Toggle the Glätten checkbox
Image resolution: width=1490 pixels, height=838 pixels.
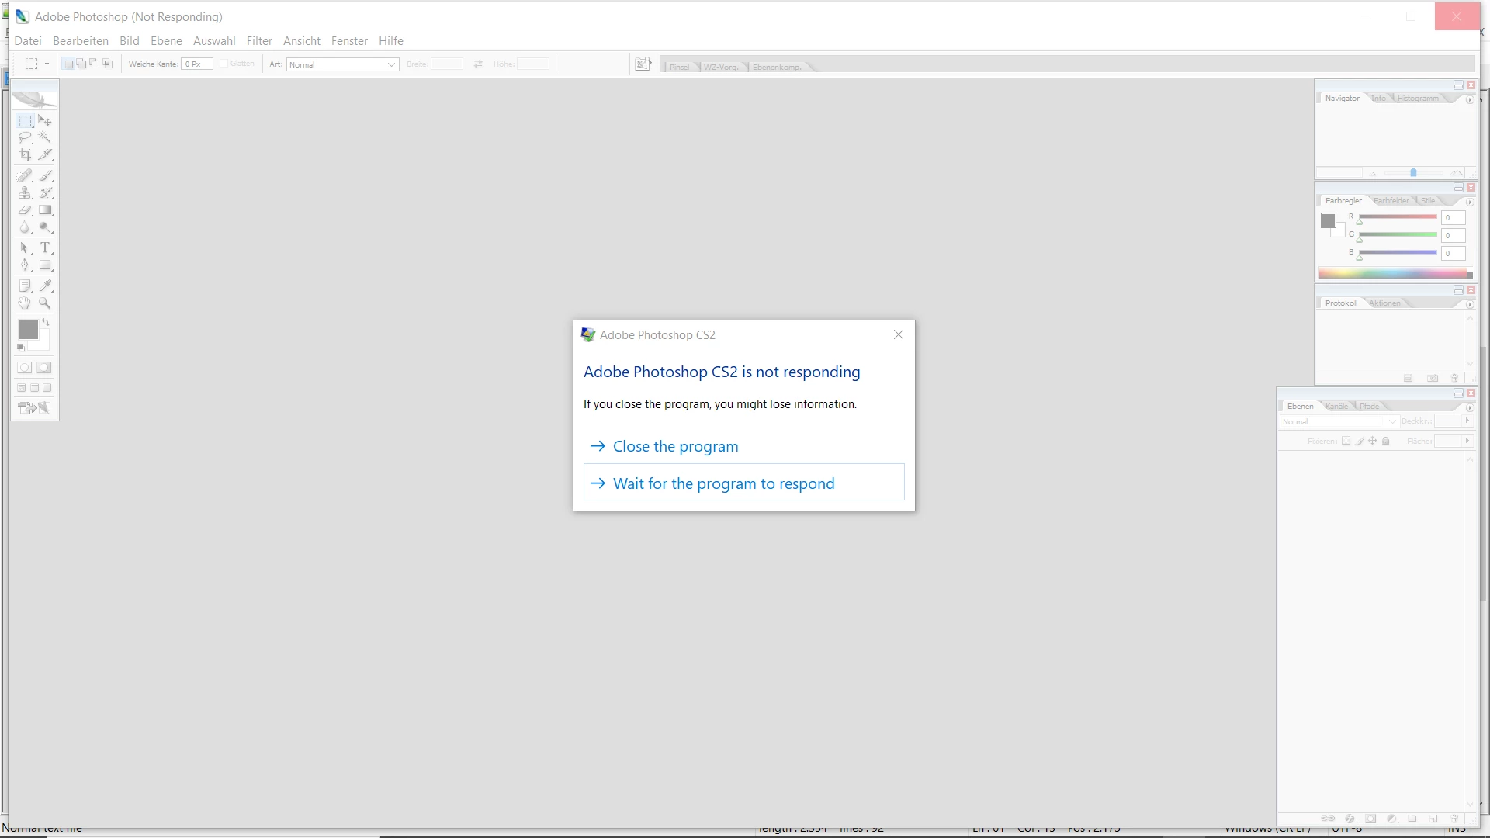(x=224, y=64)
